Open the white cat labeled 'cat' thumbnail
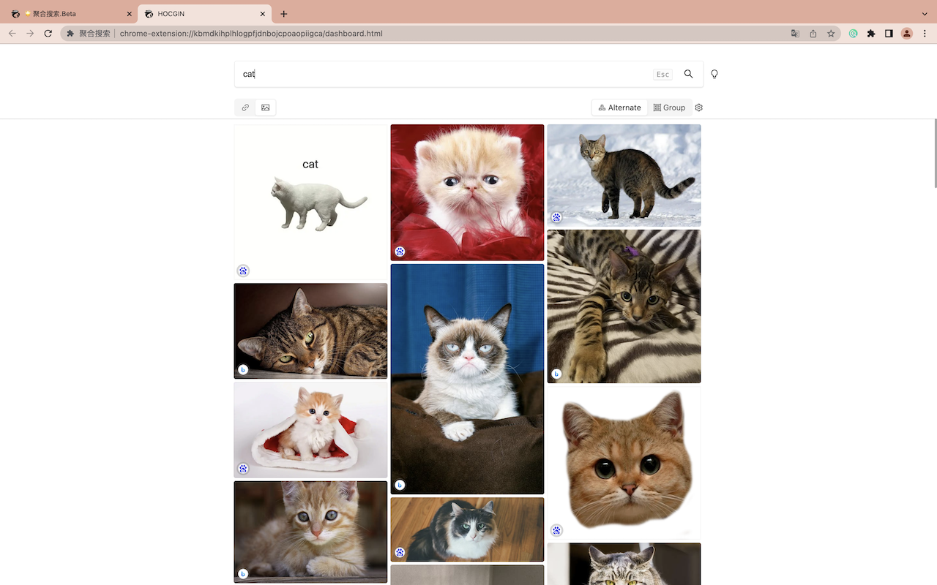Screen dimensions: 937x585 [310, 201]
